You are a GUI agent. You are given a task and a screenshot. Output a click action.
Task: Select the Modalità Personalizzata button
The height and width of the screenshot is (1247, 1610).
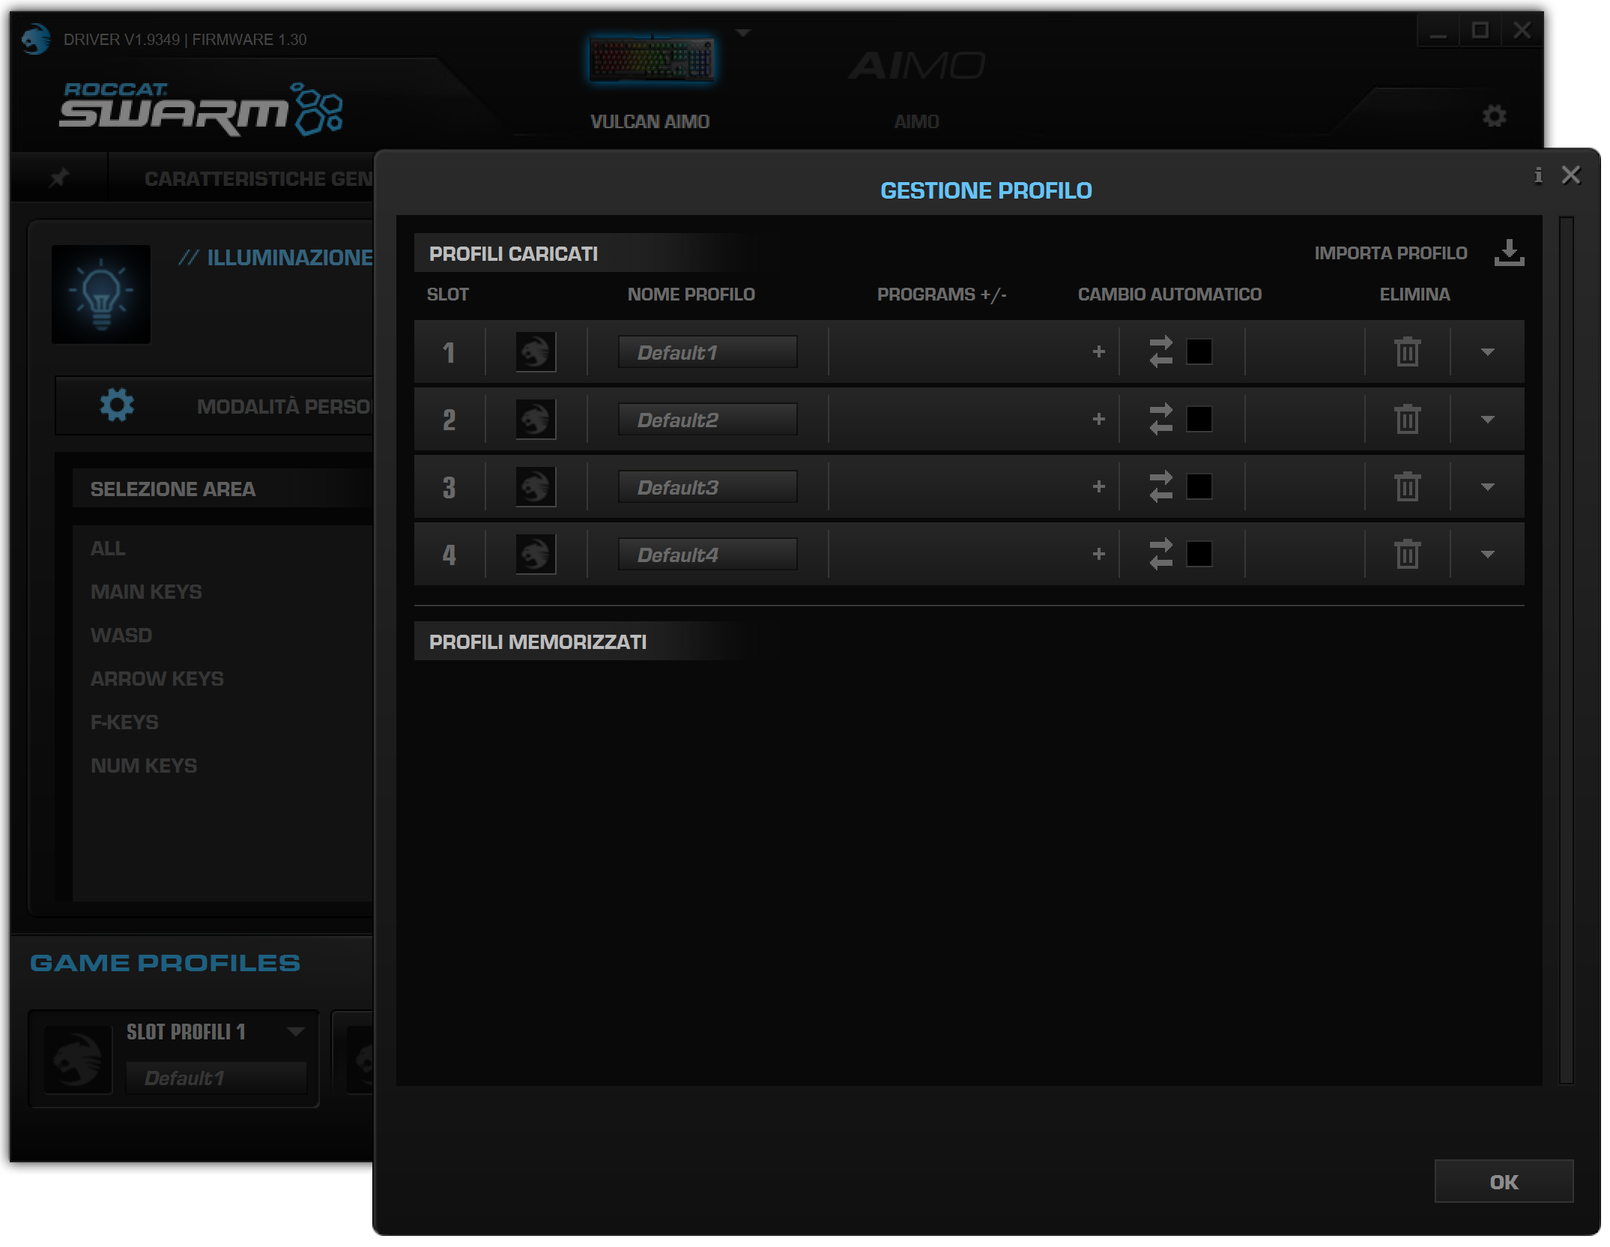pos(215,405)
